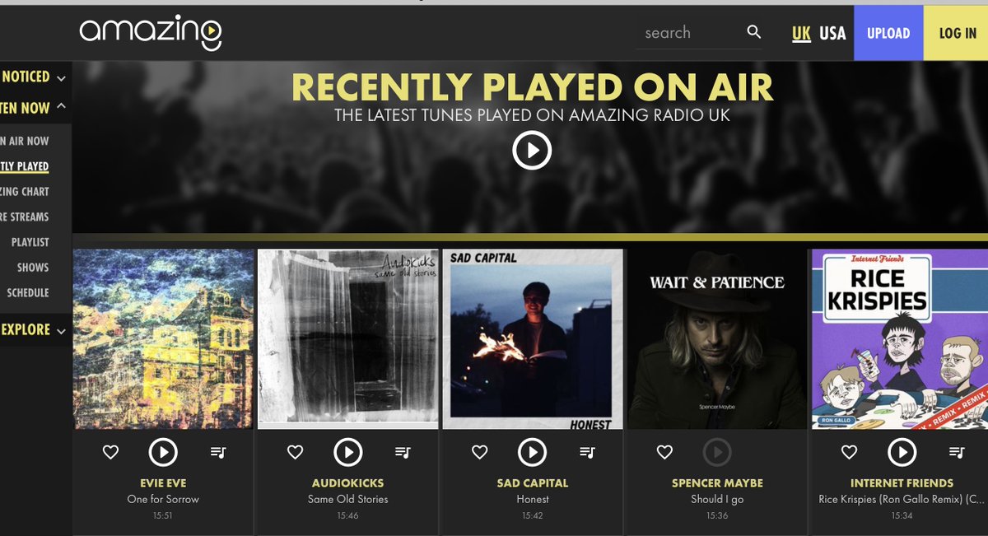This screenshot has width=988, height=536.
Task: Add One for Sorrow to playlist
Action: coord(217,452)
